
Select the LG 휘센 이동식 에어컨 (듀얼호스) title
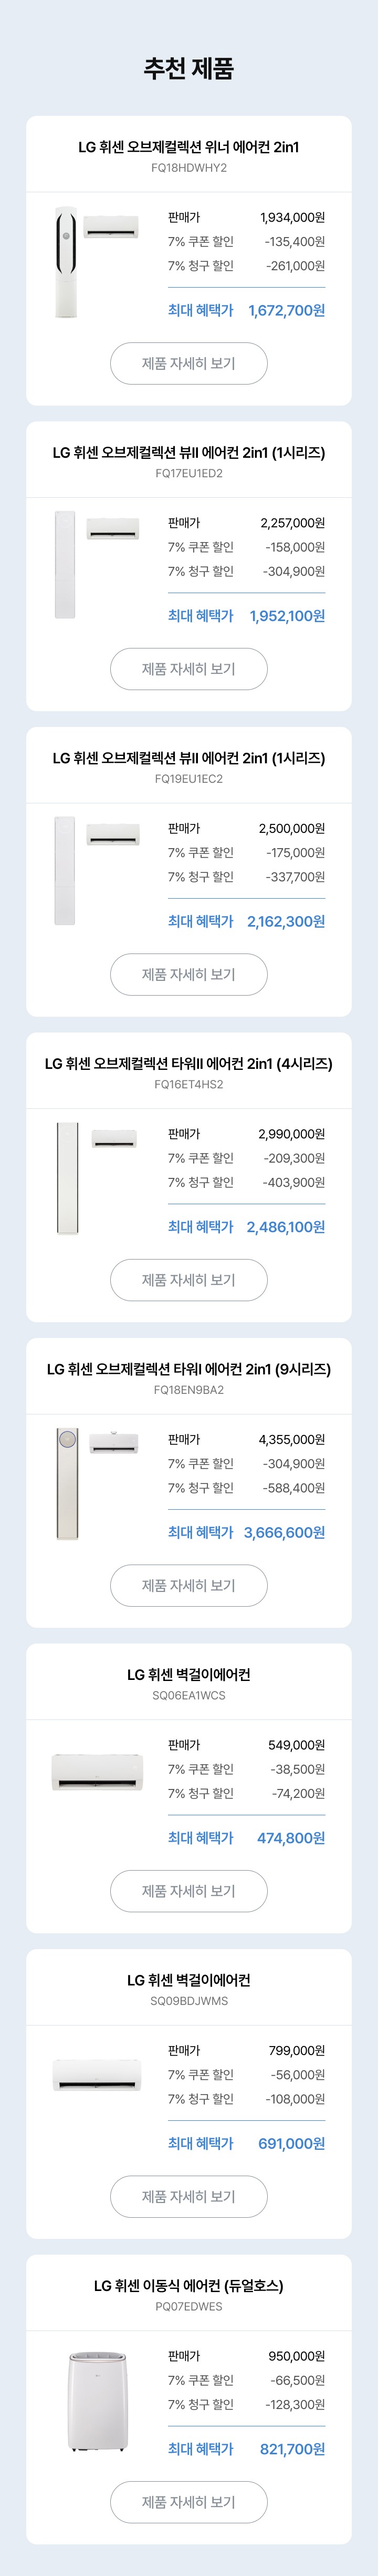pos(188,2286)
